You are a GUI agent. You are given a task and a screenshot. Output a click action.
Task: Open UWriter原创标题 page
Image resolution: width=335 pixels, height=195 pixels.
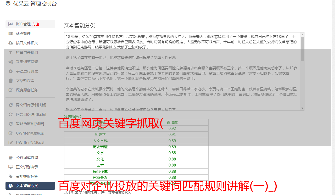tap(30, 143)
